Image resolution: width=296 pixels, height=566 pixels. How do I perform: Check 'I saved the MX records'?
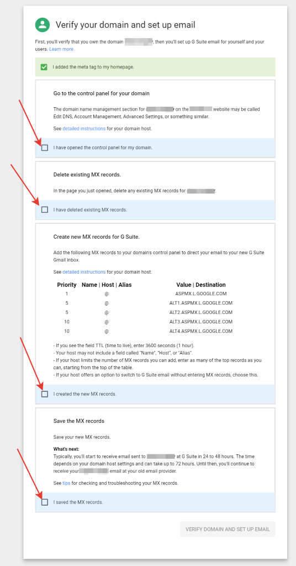coord(45,502)
